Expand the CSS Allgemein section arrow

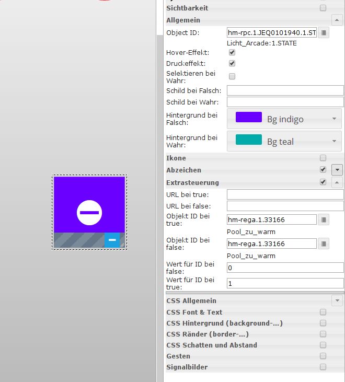point(337,300)
